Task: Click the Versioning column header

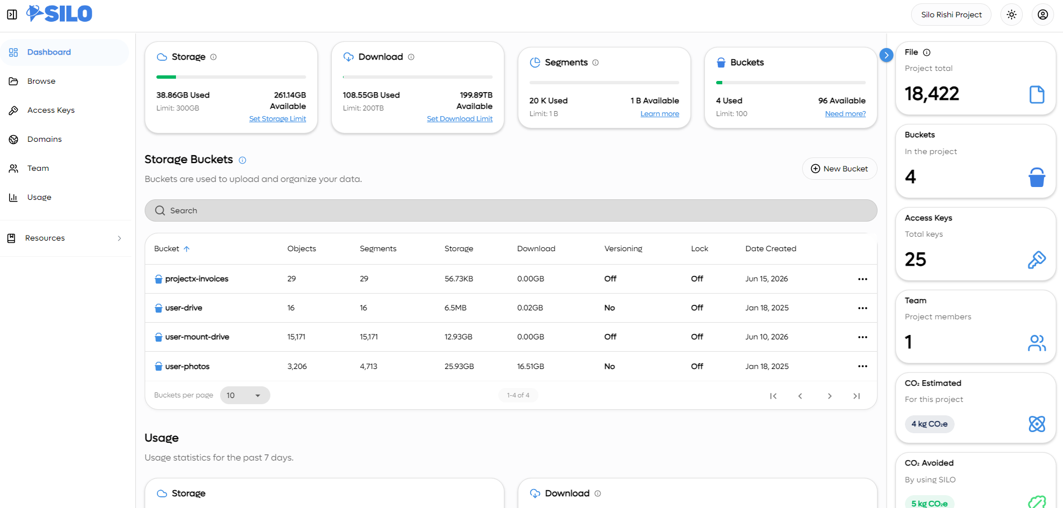Action: coord(623,249)
